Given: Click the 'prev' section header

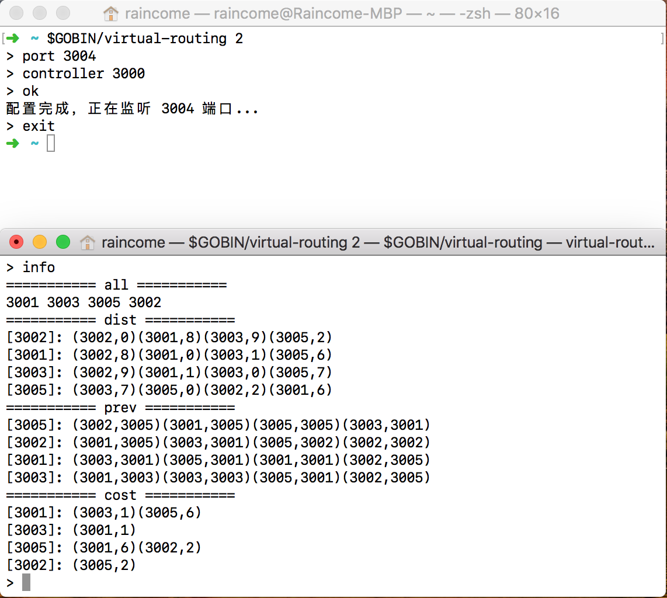Looking at the screenshot, I should (x=120, y=408).
